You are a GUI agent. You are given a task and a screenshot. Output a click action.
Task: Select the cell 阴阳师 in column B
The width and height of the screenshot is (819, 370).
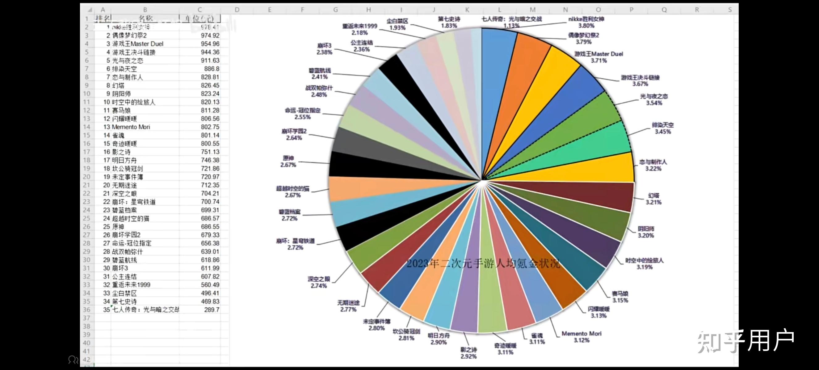pos(145,94)
